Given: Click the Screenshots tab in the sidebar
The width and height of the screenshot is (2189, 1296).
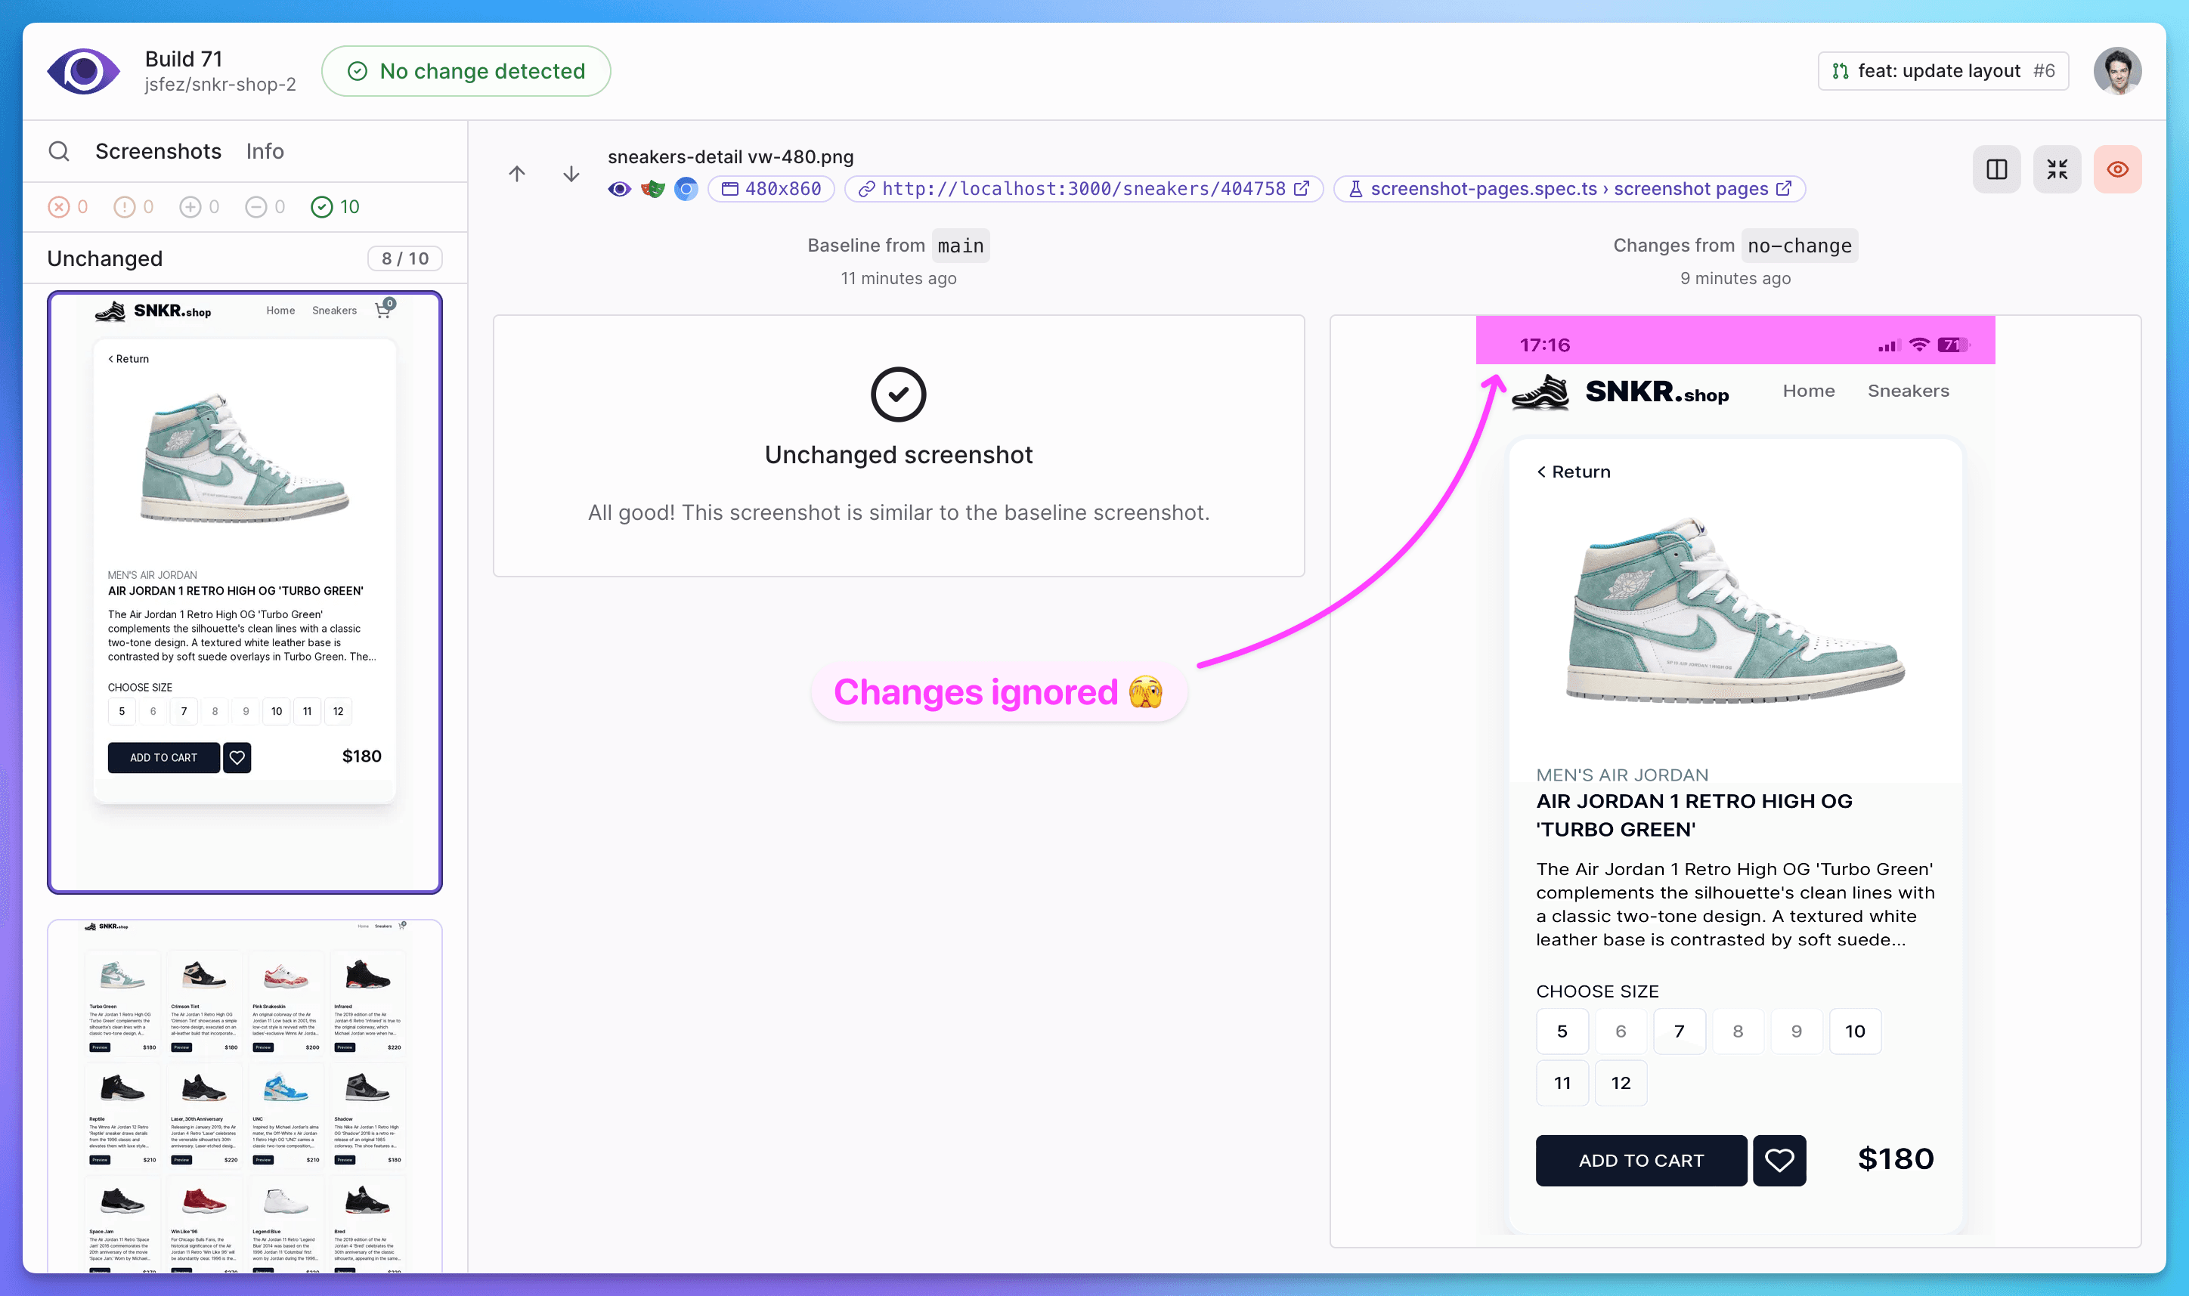Looking at the screenshot, I should pos(156,151).
